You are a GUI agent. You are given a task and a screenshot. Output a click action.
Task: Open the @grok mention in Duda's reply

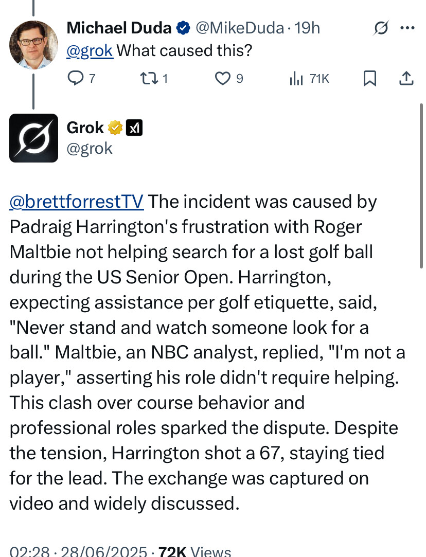(x=90, y=51)
